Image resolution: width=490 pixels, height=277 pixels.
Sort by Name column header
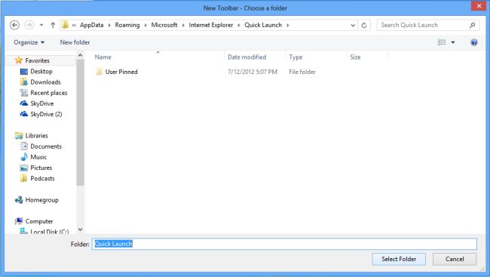[103, 57]
